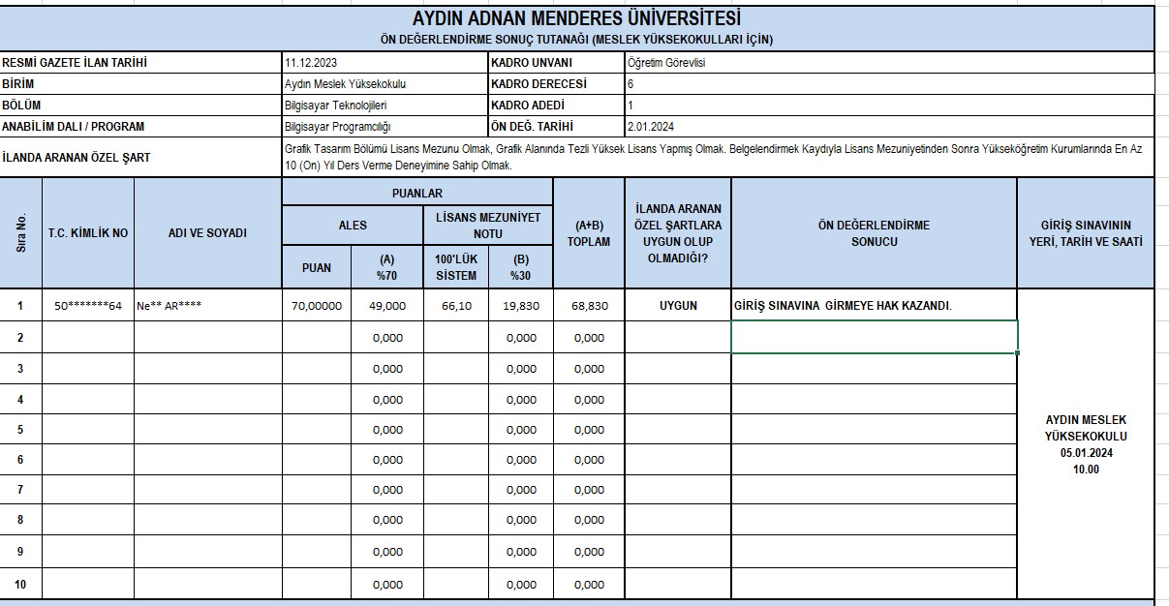Click the special requirement description text cell

(x=717, y=158)
